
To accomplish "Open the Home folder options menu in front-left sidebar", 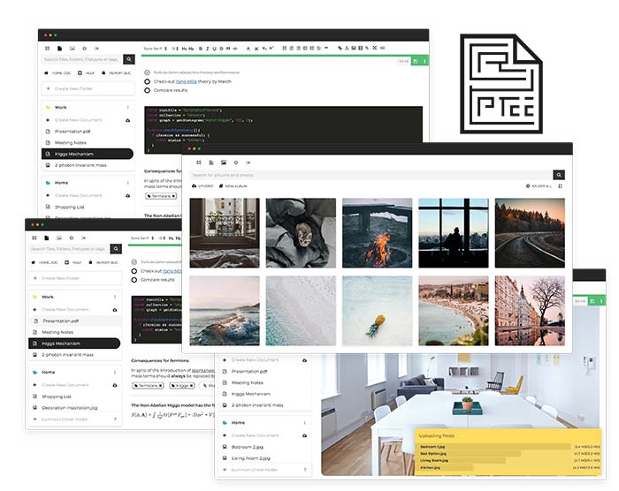I will [x=115, y=372].
